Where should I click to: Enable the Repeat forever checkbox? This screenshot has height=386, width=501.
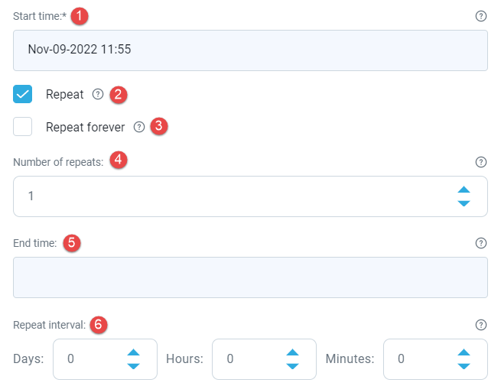tap(23, 127)
